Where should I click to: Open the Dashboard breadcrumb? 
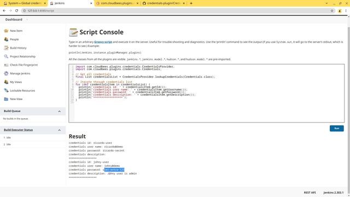[14, 20]
